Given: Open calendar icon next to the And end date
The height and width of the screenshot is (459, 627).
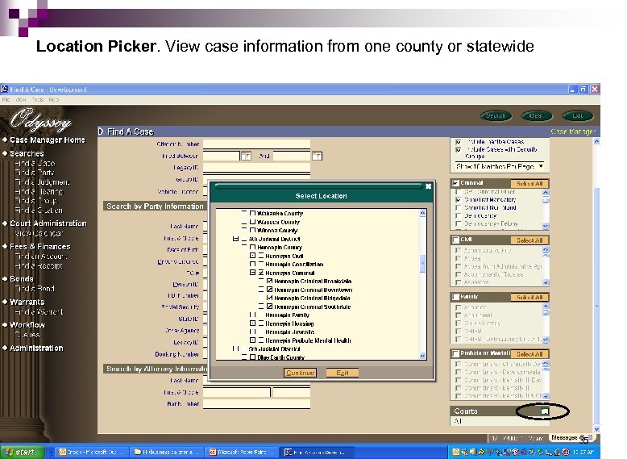Looking at the screenshot, I should [x=317, y=156].
